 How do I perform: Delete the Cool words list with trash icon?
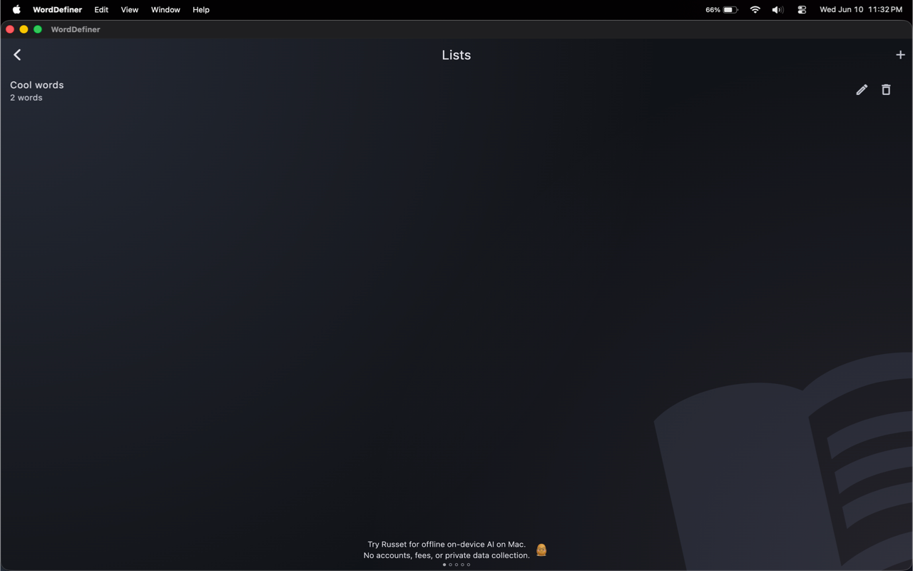point(886,90)
